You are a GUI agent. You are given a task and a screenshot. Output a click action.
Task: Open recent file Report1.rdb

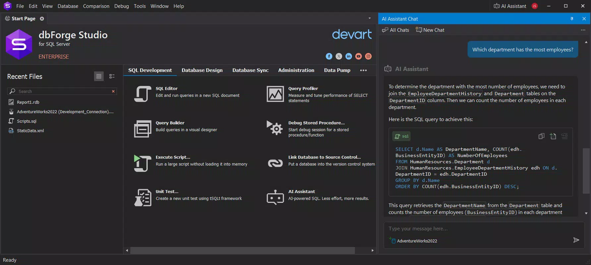(29, 102)
